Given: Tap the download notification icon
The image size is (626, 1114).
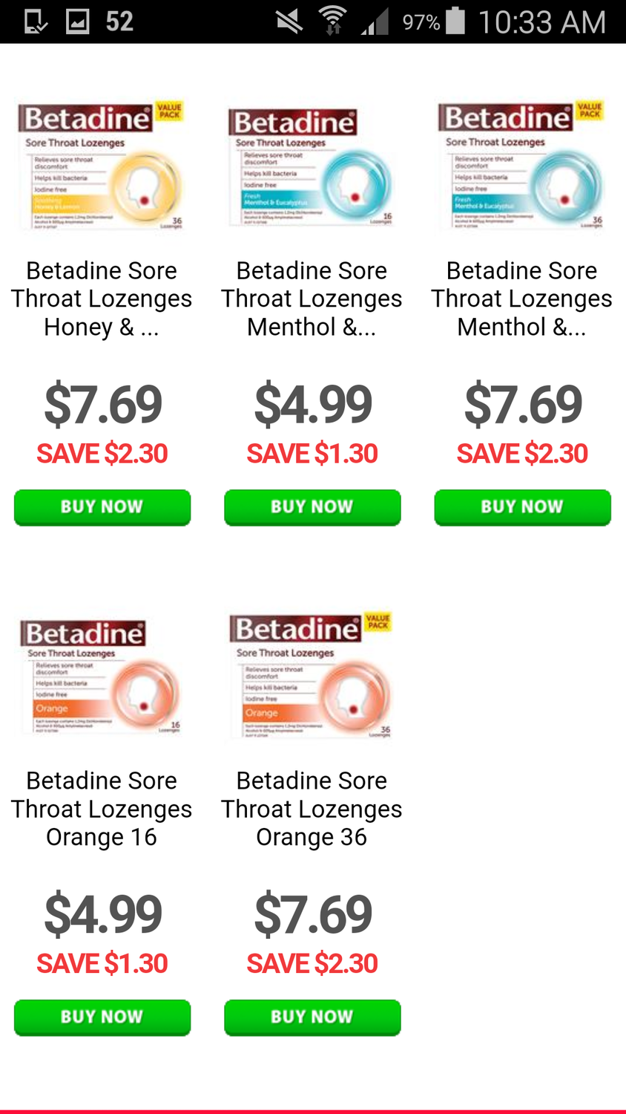Looking at the screenshot, I should (x=35, y=22).
